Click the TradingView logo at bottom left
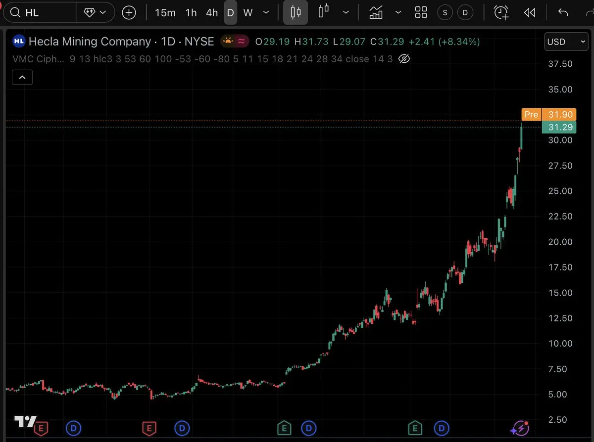 coord(25,422)
